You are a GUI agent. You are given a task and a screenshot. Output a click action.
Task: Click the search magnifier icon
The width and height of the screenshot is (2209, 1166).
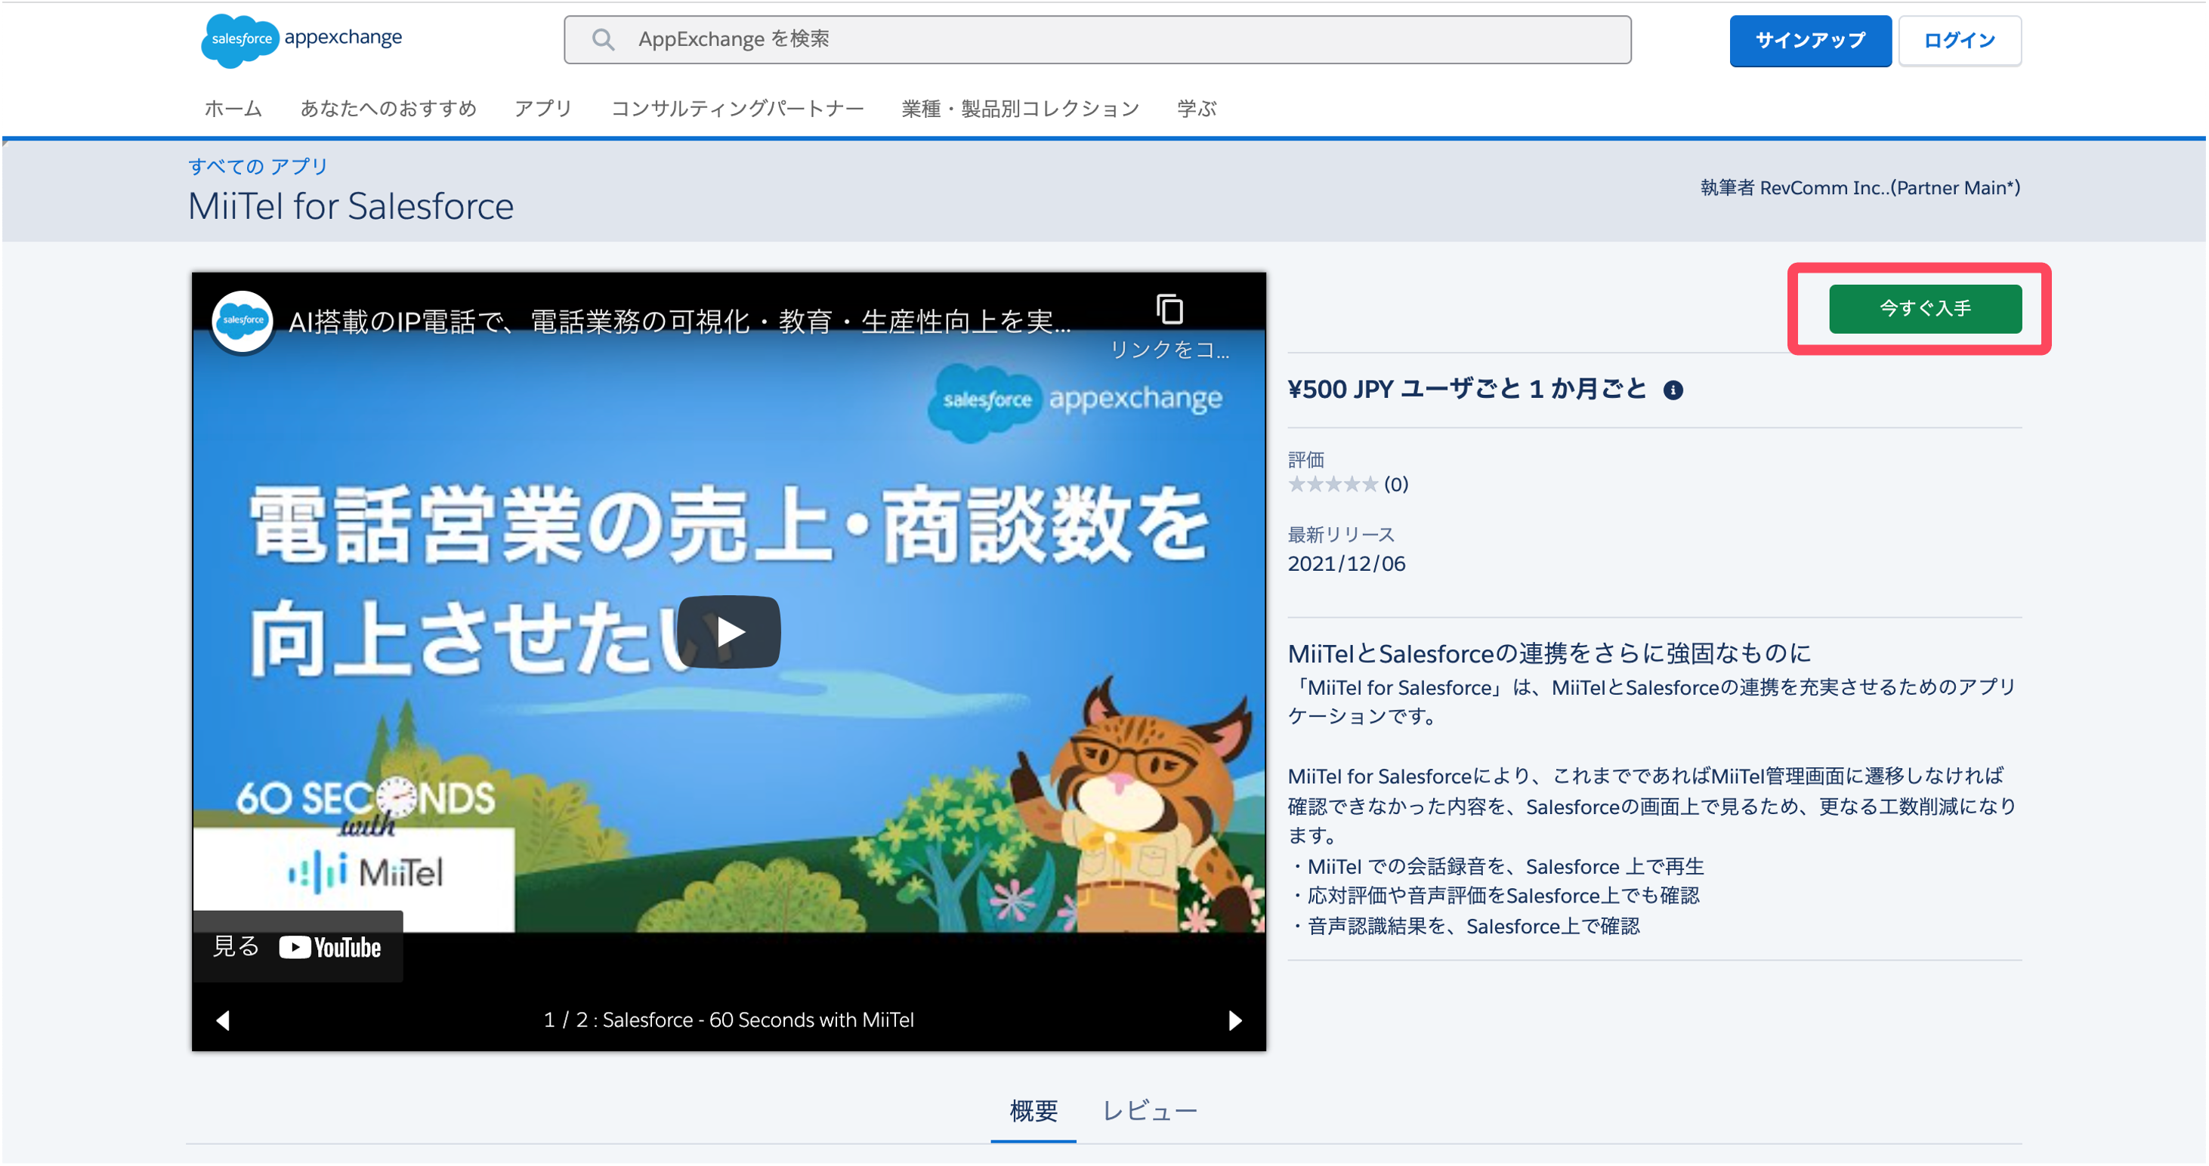pyautogui.click(x=603, y=39)
